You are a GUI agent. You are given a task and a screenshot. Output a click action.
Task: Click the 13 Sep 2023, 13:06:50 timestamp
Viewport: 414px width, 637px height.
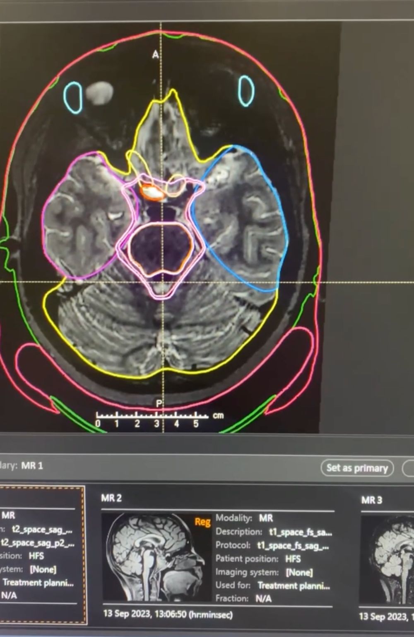[168, 614]
